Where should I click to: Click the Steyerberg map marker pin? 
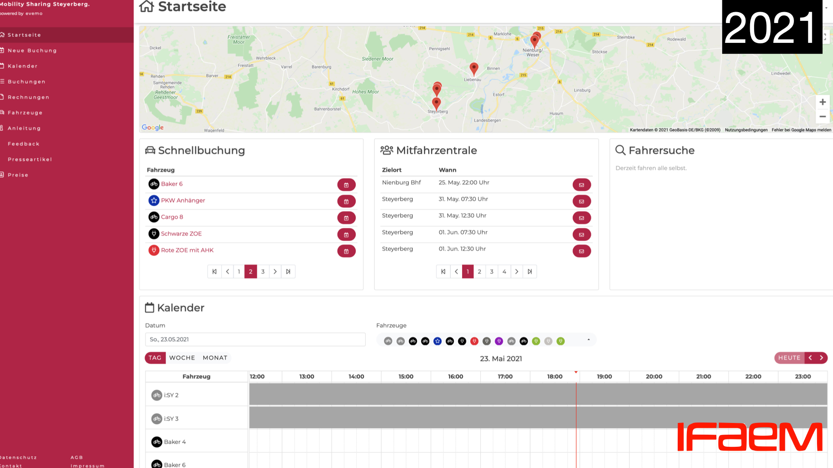click(x=436, y=103)
